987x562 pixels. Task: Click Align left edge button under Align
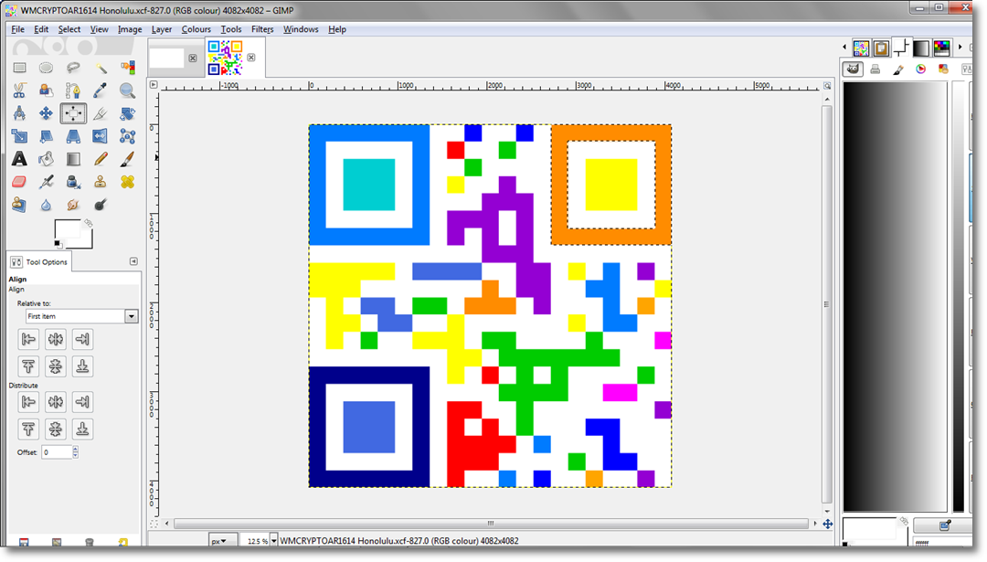point(28,339)
